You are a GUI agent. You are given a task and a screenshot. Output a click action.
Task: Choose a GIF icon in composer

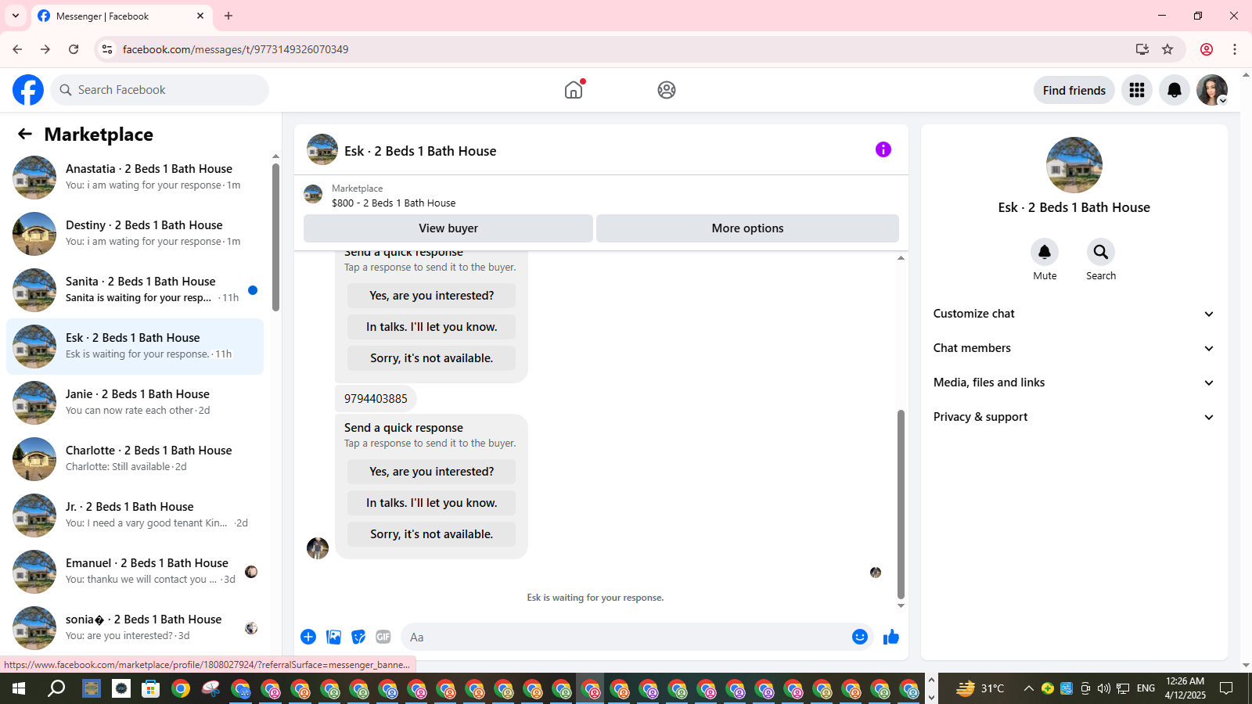383,637
